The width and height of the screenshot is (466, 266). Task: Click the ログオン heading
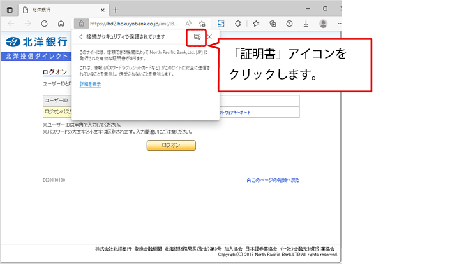pyautogui.click(x=55, y=72)
